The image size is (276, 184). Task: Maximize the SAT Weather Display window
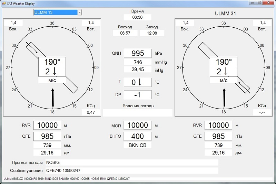pyautogui.click(x=259, y=3)
